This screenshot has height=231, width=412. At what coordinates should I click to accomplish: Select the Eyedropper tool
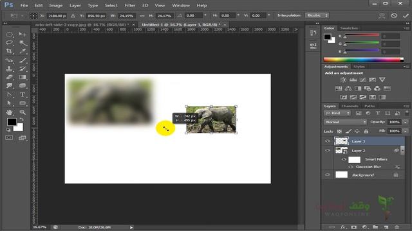23,51
